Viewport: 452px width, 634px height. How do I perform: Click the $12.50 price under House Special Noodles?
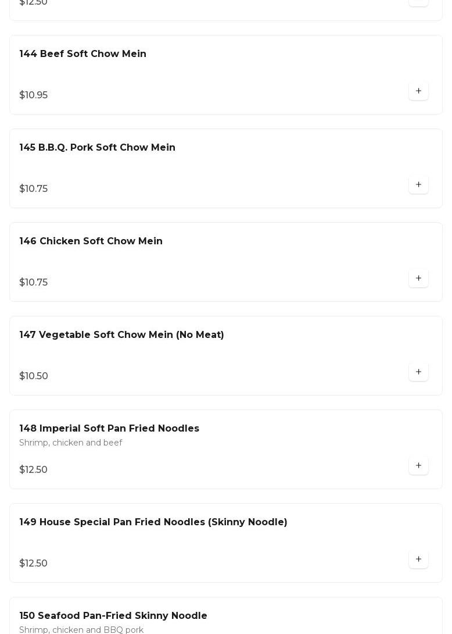[33, 563]
